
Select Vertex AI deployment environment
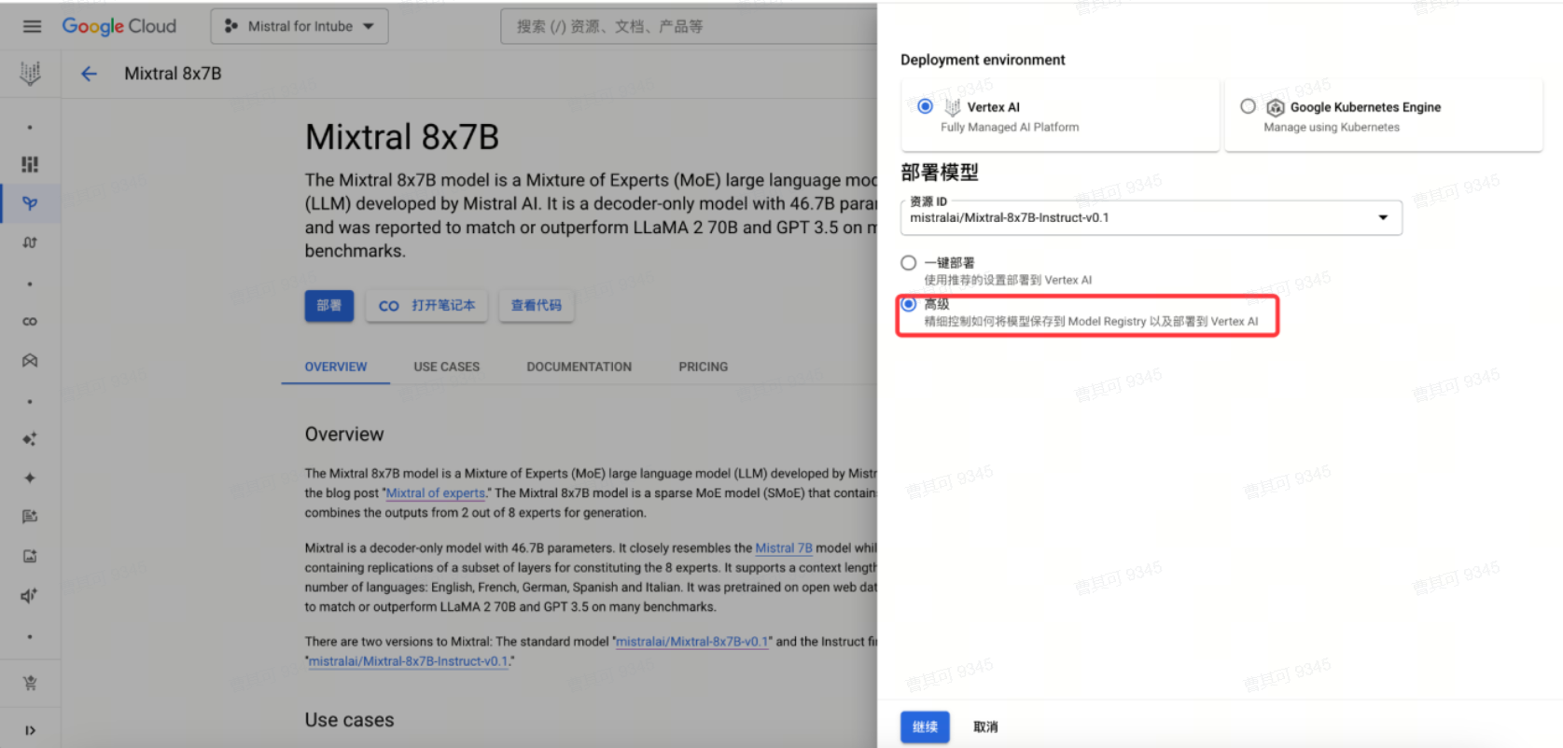click(925, 106)
